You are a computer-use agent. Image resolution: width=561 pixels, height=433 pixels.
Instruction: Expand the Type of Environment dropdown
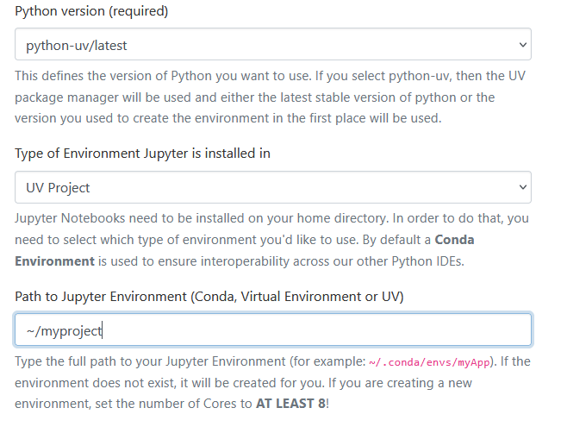point(272,187)
